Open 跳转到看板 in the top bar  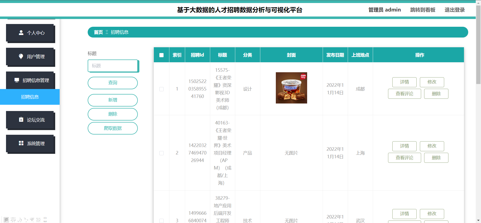423,10
